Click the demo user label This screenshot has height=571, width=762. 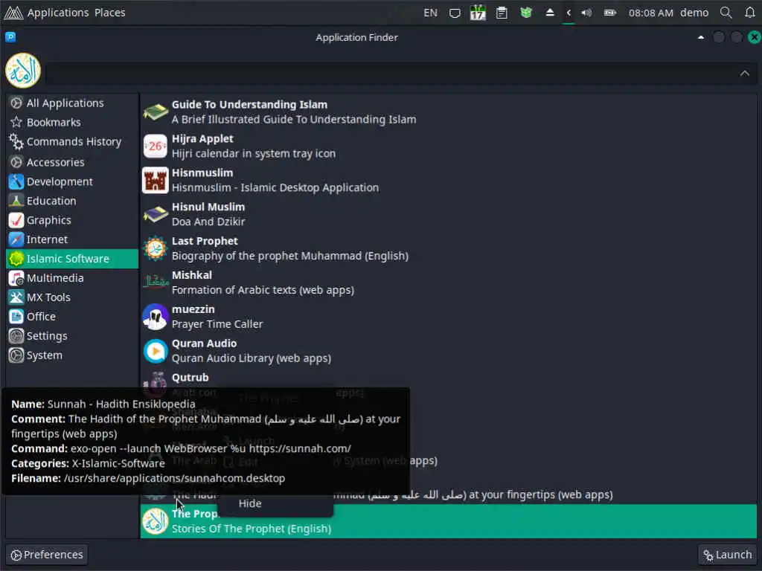click(694, 13)
